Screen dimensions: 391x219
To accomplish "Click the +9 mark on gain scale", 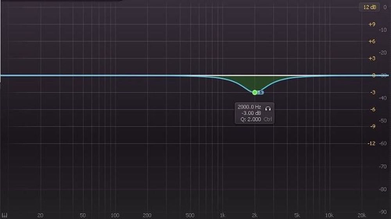I will click(x=372, y=24).
